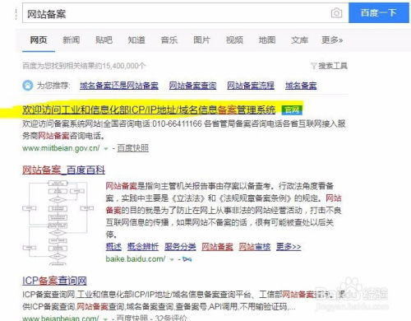
Task: Open the 音乐 tab
Action: 169,40
